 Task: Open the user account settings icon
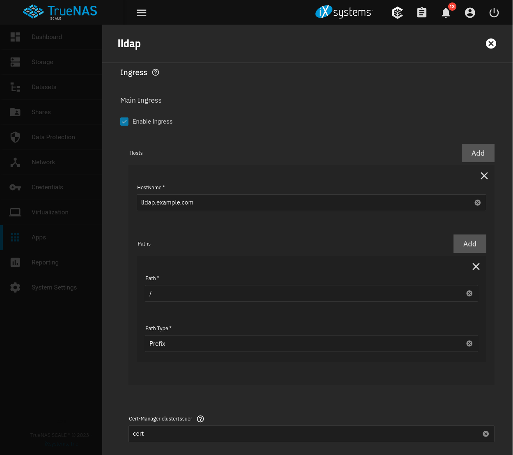[x=470, y=13]
